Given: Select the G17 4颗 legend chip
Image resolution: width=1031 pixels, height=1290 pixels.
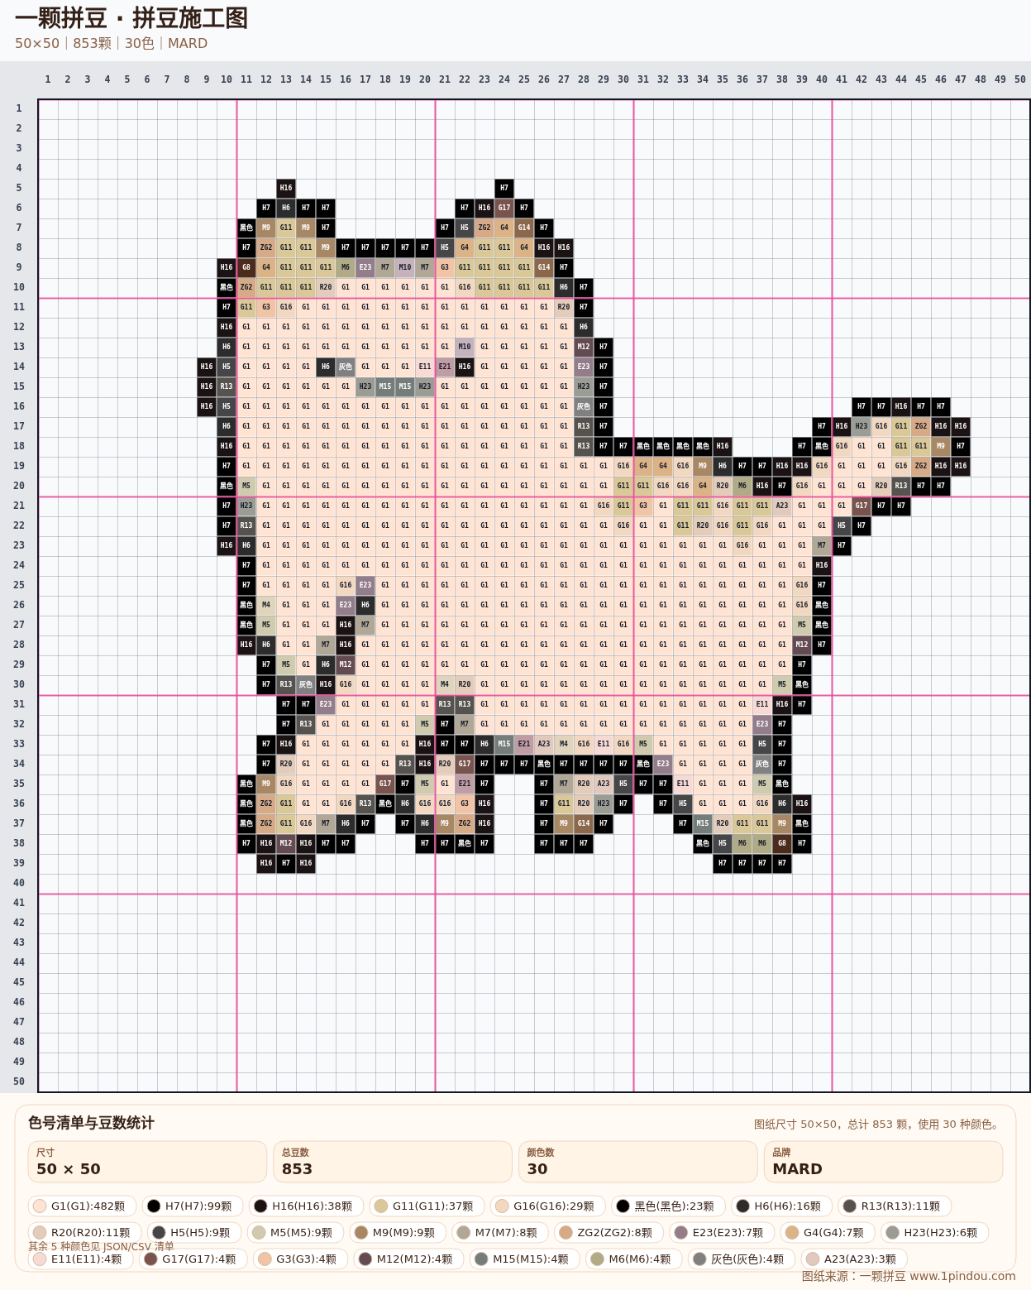Looking at the screenshot, I should point(193,1259).
